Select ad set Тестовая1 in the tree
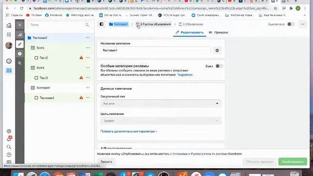This screenshot has height=176, width=313. tap(44, 88)
